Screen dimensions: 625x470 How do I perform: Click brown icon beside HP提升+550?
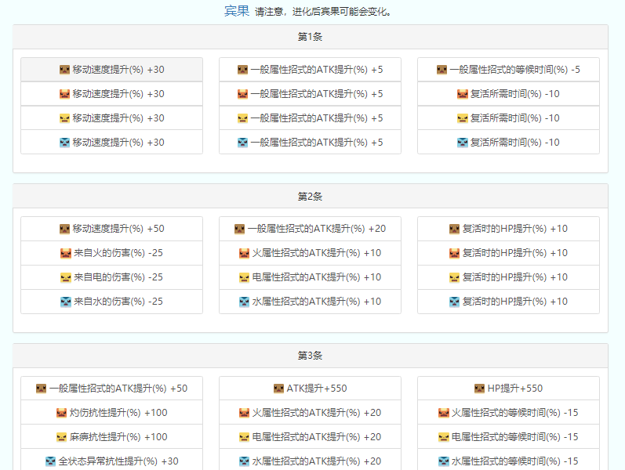(480, 389)
